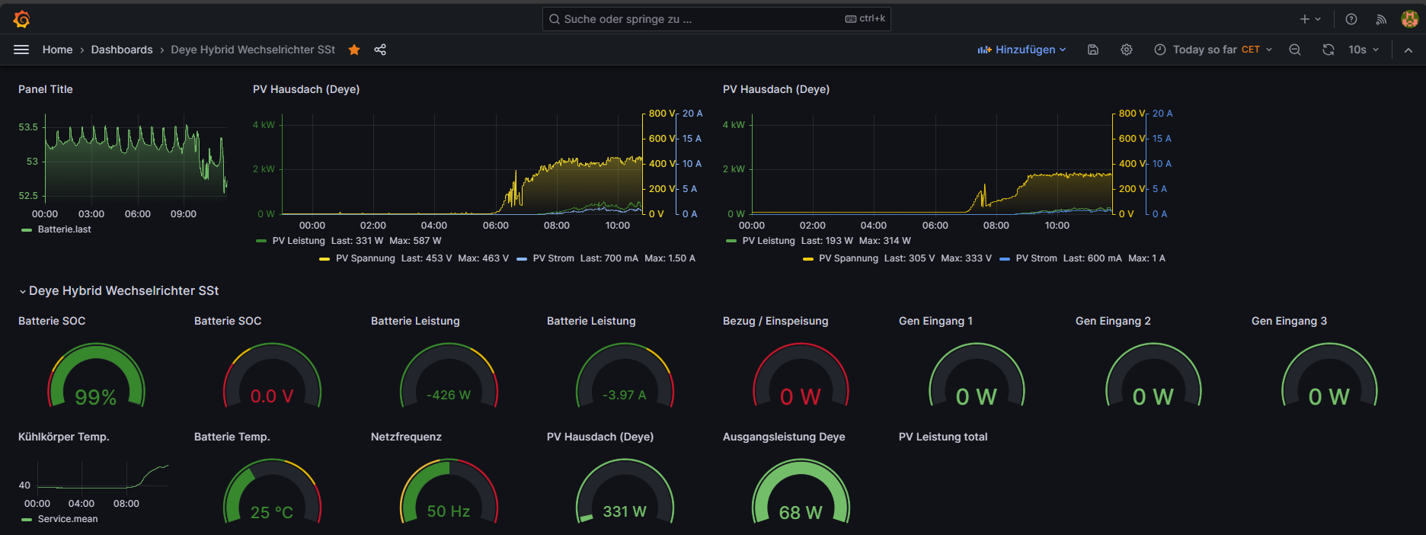Open dashboard settings gear icon
The width and height of the screenshot is (1426, 535).
click(x=1127, y=50)
